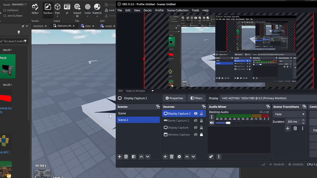Remove the selected scene
This screenshot has width=317, height=178.
pos(126,157)
